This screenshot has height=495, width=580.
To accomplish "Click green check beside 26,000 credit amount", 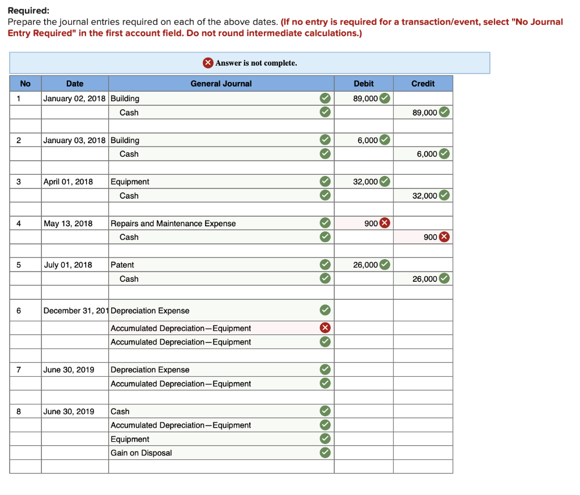I will (x=444, y=278).
